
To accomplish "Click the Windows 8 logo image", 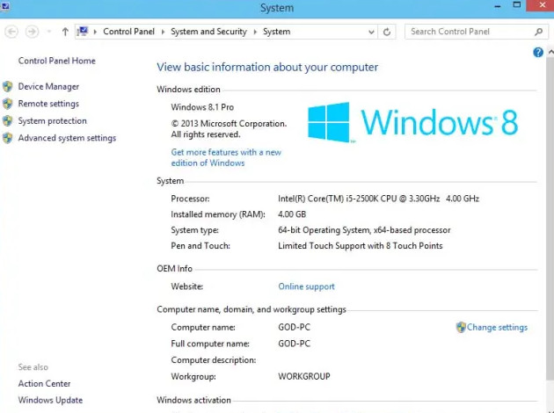I will [412, 122].
